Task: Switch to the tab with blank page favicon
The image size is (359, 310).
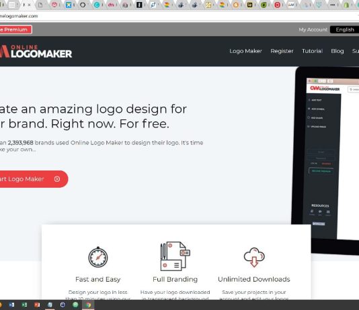Action: pyautogui.click(x=40, y=5)
